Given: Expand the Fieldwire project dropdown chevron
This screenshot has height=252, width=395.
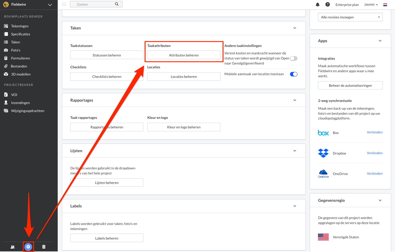Looking at the screenshot, I should click(50, 5).
